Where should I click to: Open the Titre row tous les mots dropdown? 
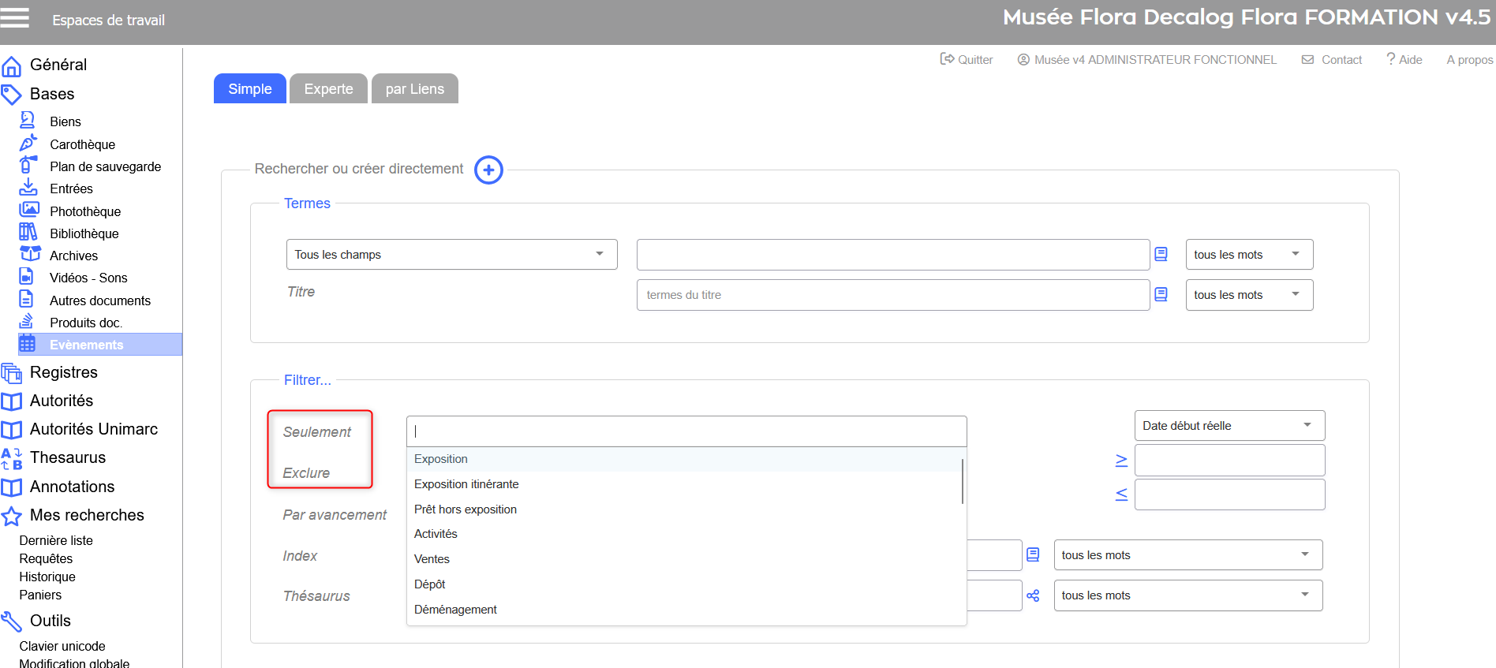click(1248, 295)
